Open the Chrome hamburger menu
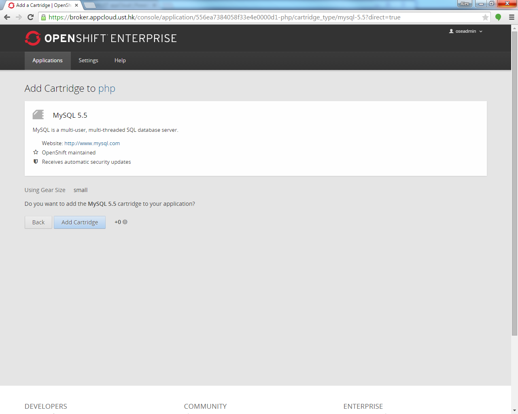 pyautogui.click(x=512, y=17)
